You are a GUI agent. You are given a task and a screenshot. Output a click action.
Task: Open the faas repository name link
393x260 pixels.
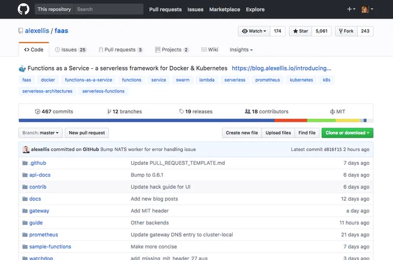[61, 31]
